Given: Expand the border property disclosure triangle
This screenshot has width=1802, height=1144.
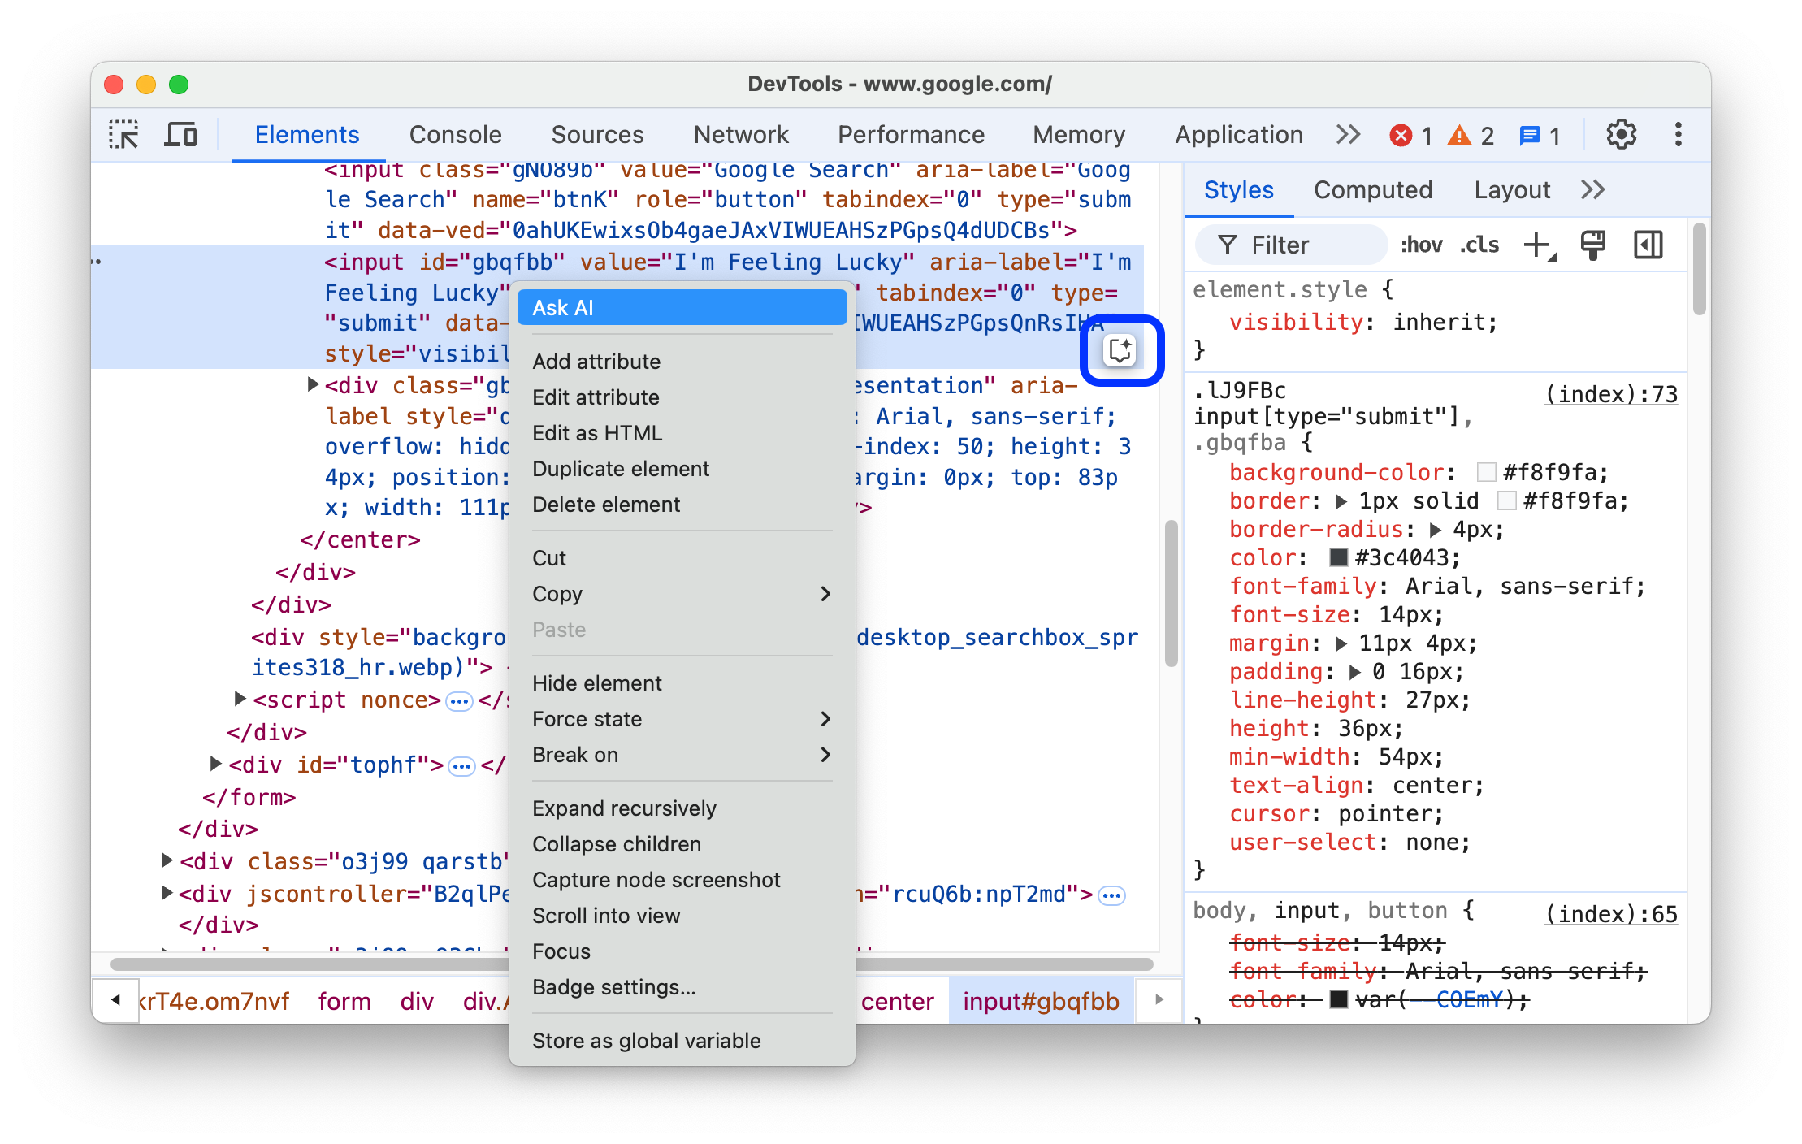Looking at the screenshot, I should (x=1338, y=500).
